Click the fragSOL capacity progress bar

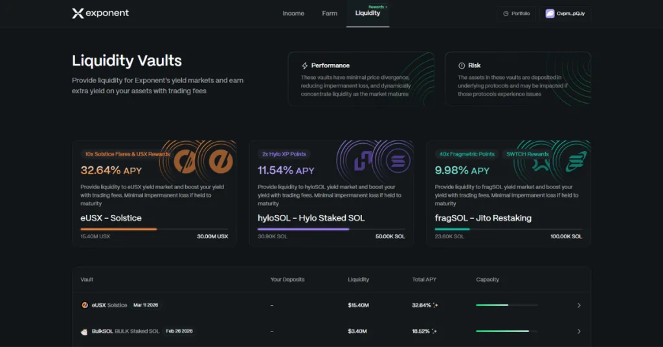coord(508,229)
